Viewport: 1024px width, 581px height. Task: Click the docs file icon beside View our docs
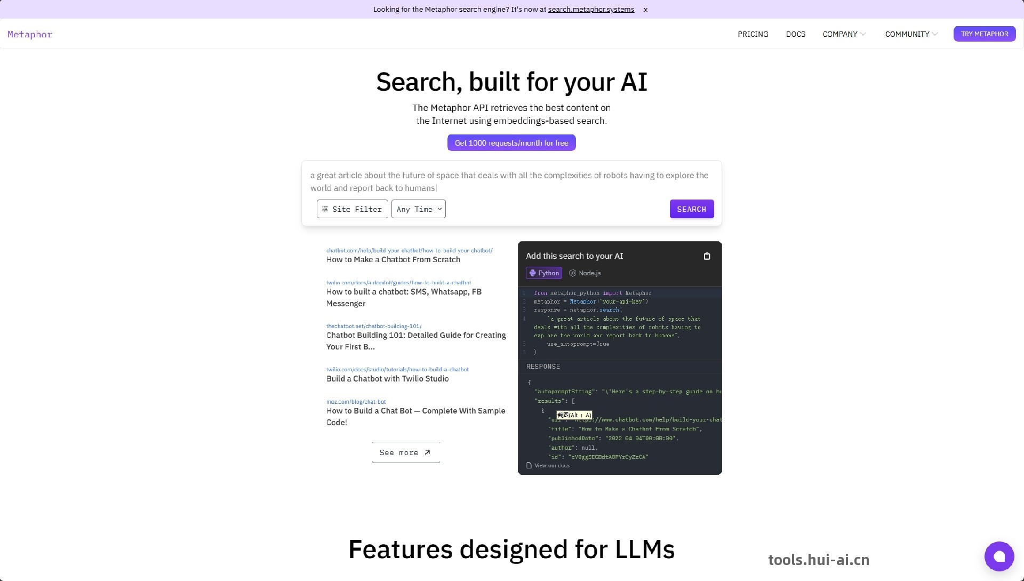coord(529,465)
